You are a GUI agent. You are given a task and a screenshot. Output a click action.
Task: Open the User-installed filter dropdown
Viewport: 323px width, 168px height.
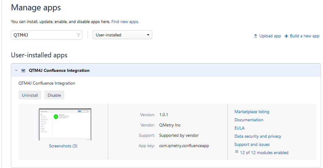[122, 35]
